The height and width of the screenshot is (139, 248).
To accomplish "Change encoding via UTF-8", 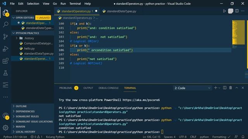I will 183,137.
